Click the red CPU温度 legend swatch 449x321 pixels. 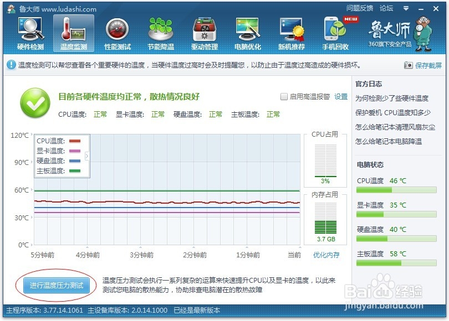point(75,141)
